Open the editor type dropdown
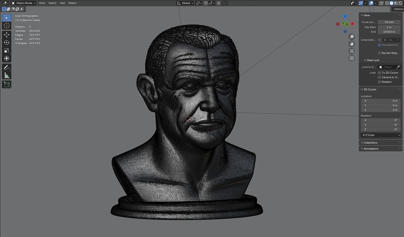This screenshot has width=404, height=237. coord(5,3)
